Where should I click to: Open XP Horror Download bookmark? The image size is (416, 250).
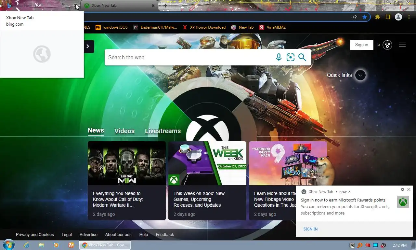[204, 27]
